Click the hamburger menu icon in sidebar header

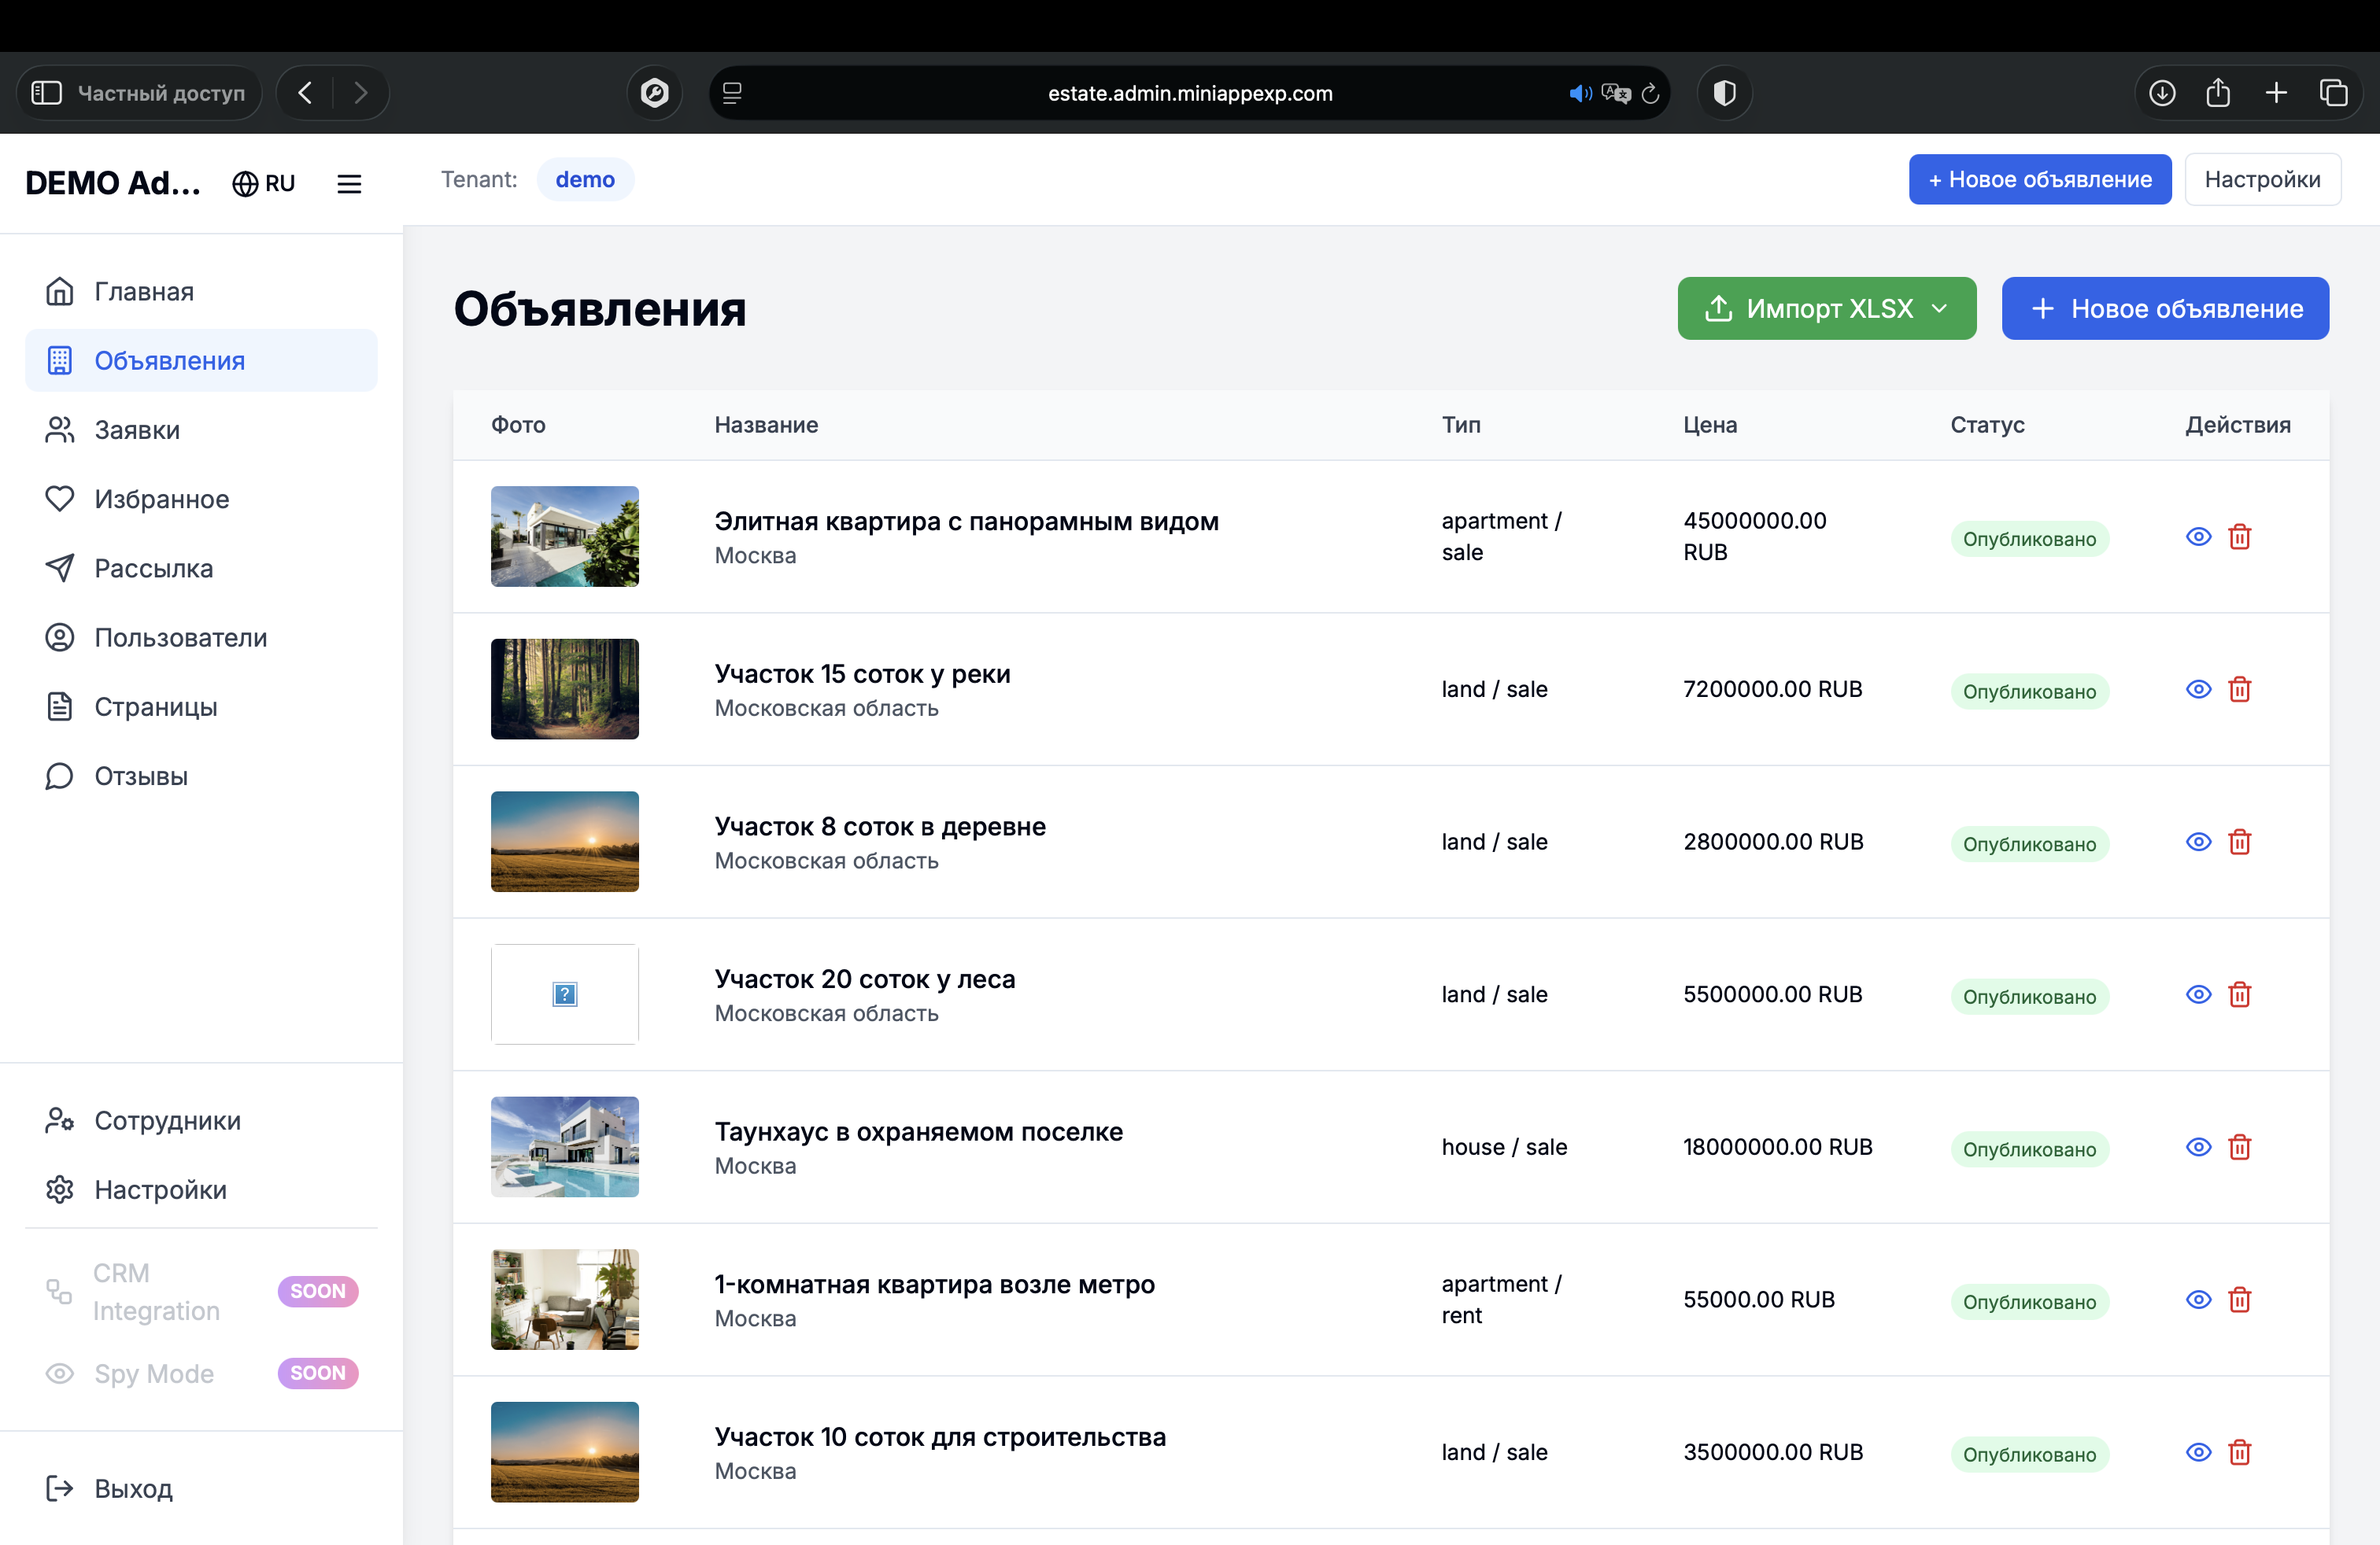[349, 183]
